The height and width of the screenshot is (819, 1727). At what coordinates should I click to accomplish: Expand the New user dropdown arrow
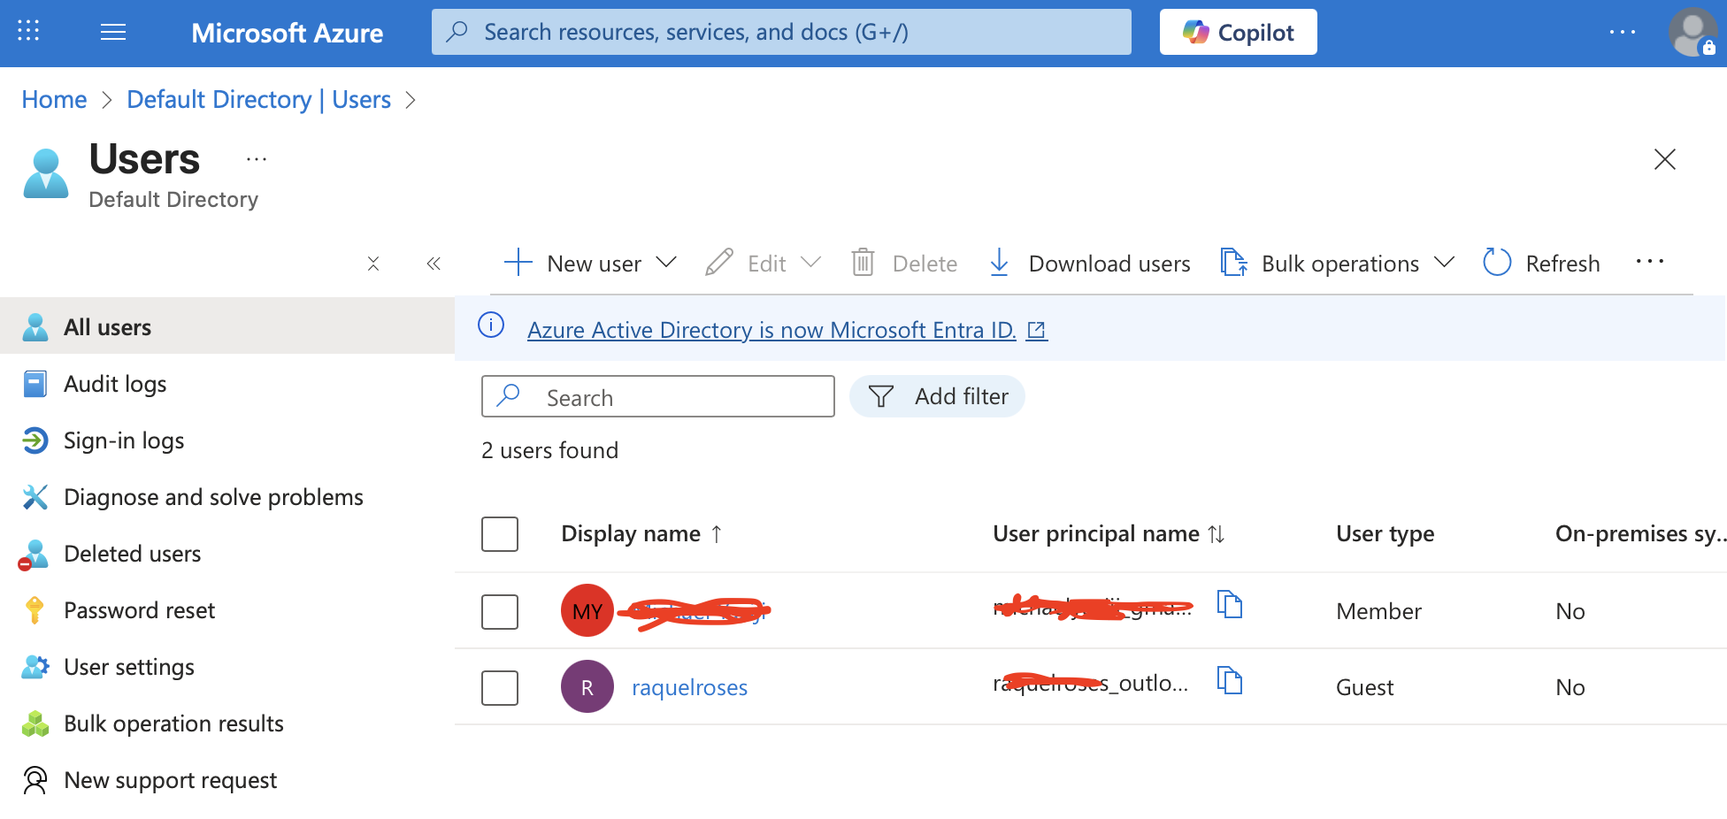coord(666,263)
